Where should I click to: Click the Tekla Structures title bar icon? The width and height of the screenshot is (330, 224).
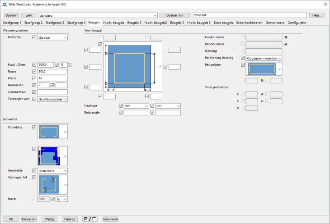click(5, 4)
